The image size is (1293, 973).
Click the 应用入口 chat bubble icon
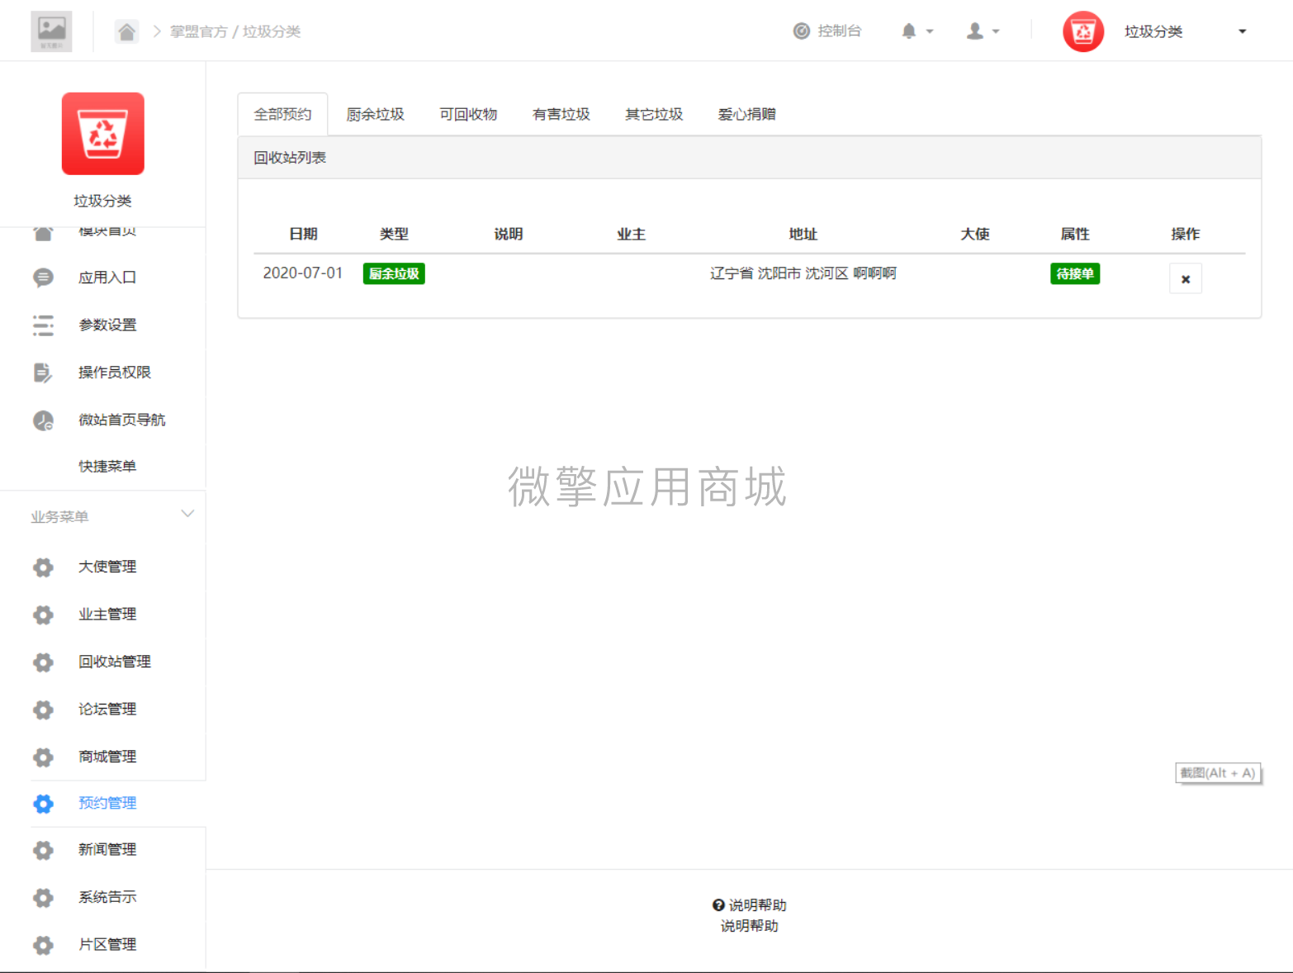tap(43, 278)
